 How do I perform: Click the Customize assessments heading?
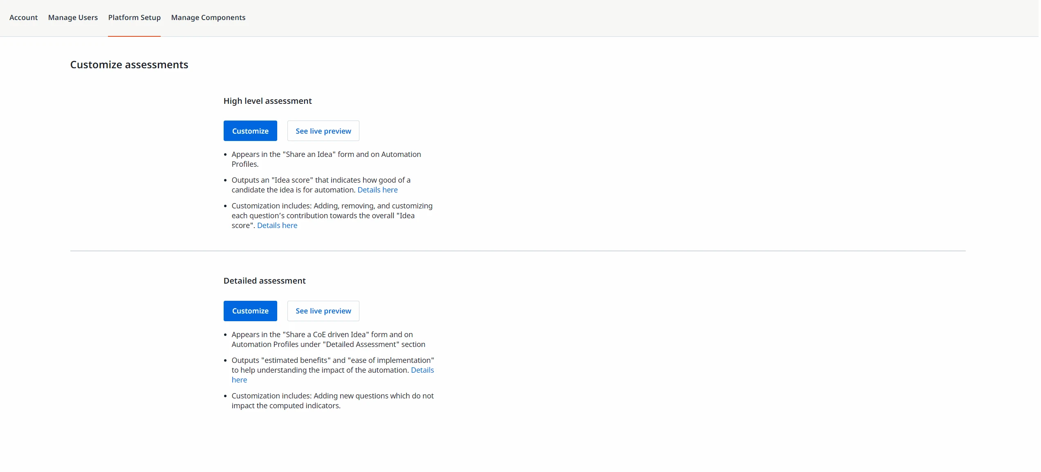tap(129, 65)
